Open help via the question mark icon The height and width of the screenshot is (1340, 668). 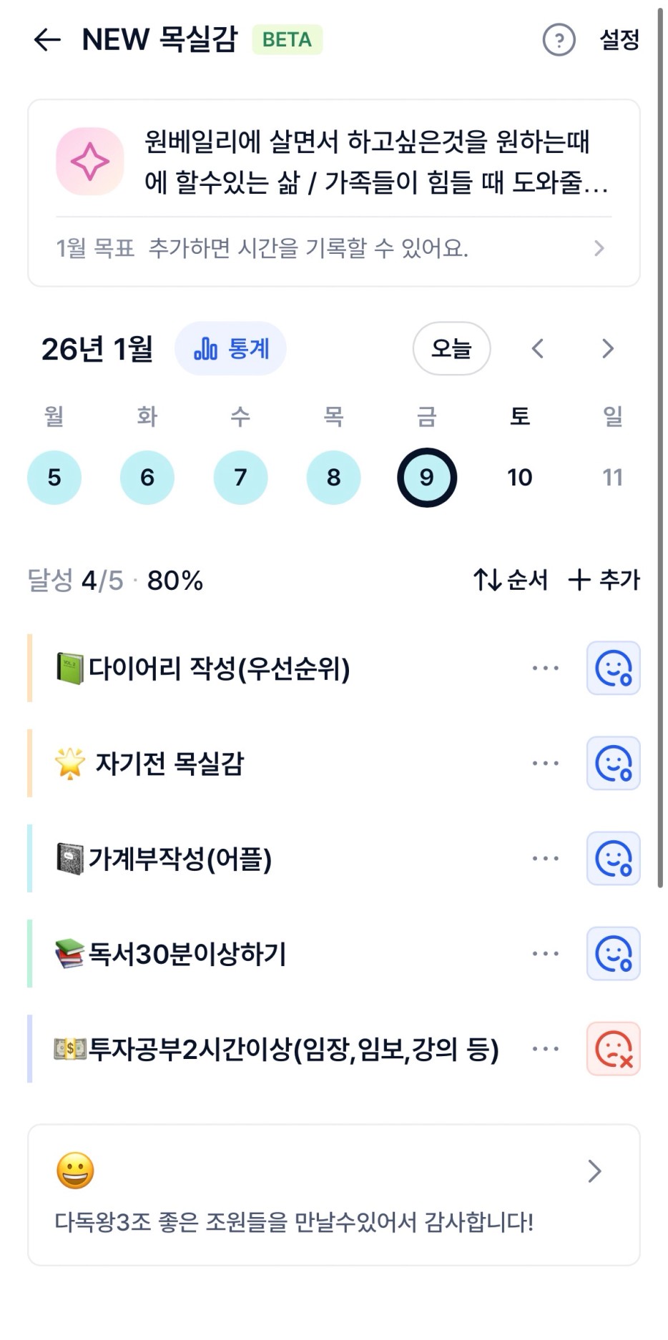[x=559, y=40]
